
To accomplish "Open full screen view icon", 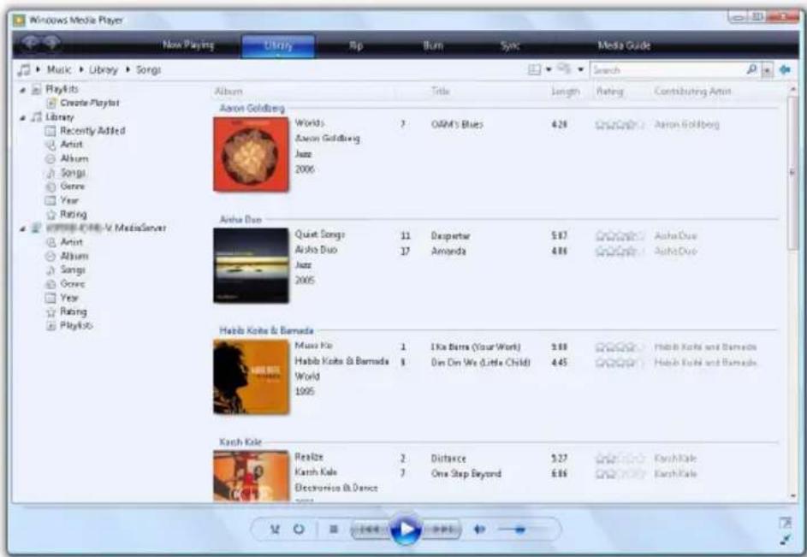I will pos(786,523).
